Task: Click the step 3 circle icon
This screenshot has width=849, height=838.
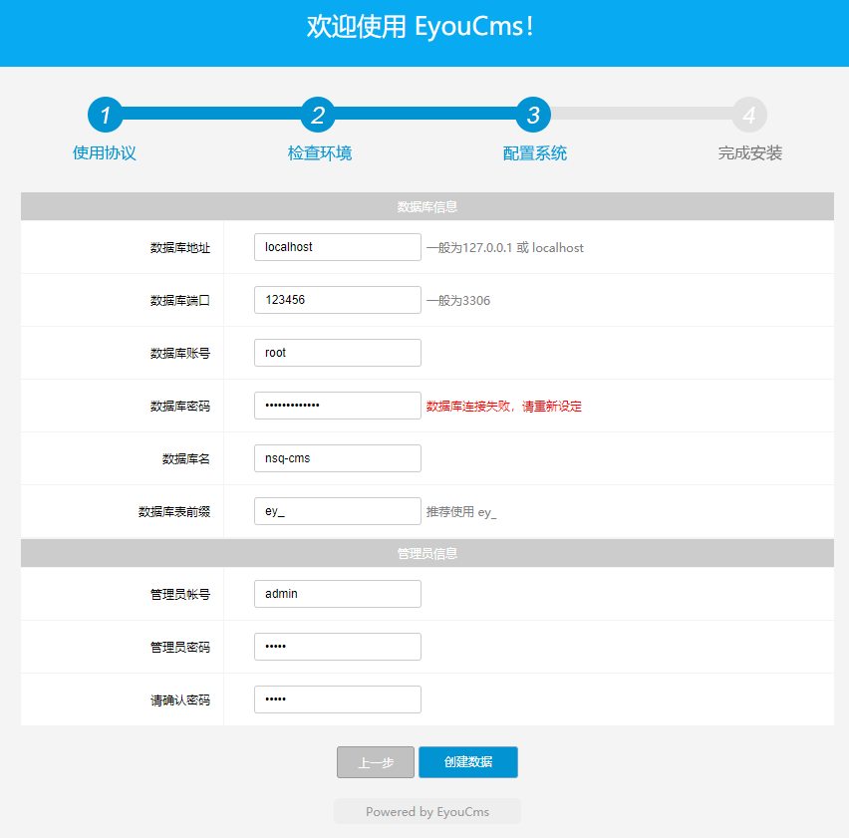Action: tap(533, 115)
